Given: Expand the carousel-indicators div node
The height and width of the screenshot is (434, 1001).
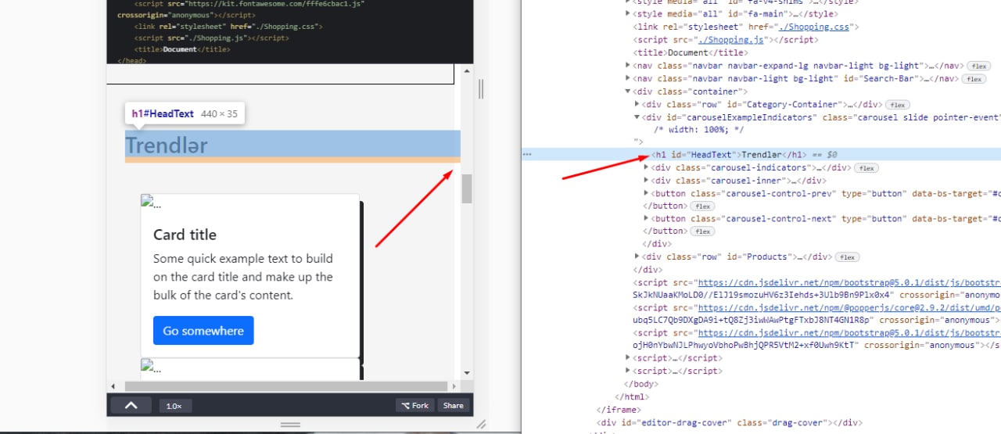Looking at the screenshot, I should pos(646,167).
